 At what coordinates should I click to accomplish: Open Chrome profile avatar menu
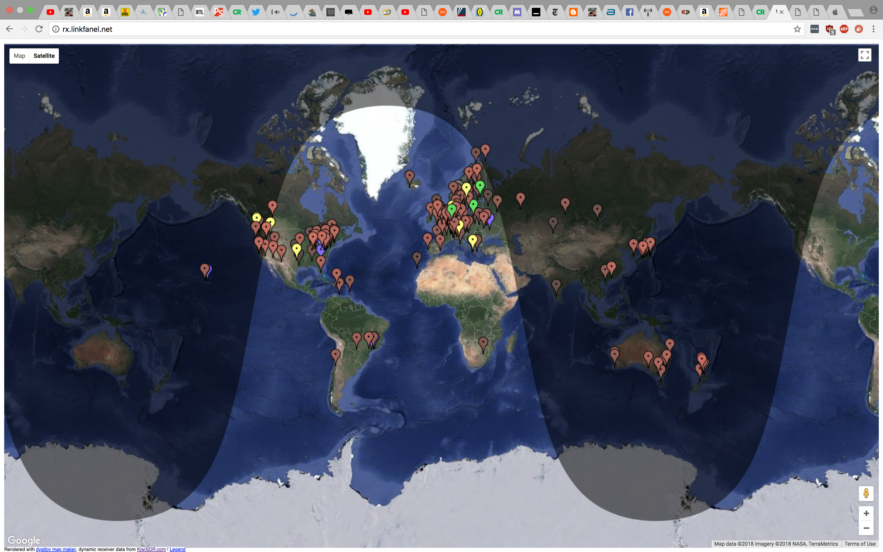click(x=873, y=11)
